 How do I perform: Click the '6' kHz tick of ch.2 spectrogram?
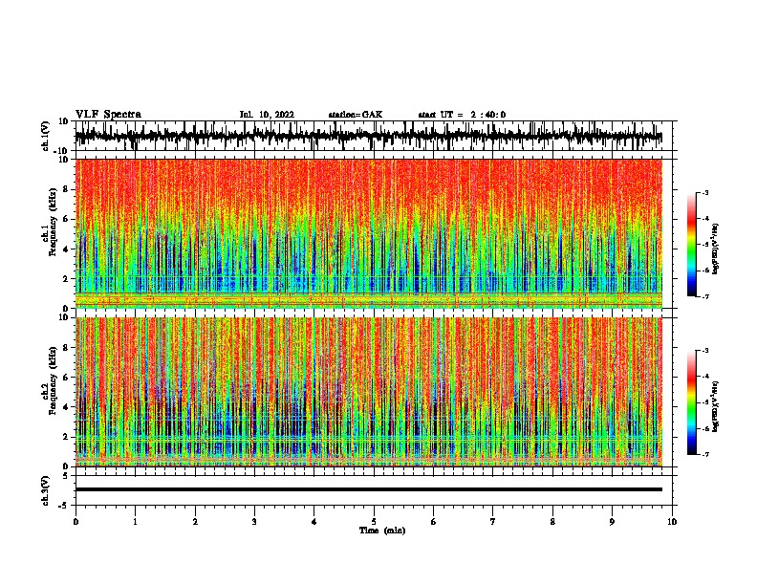[x=67, y=378]
